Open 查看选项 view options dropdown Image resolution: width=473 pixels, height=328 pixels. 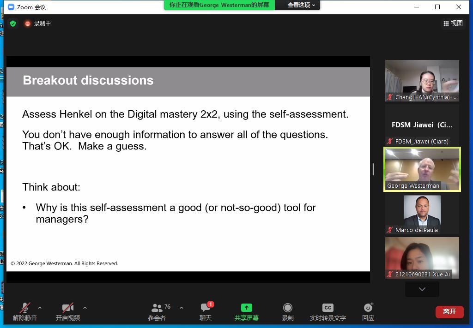click(x=301, y=5)
